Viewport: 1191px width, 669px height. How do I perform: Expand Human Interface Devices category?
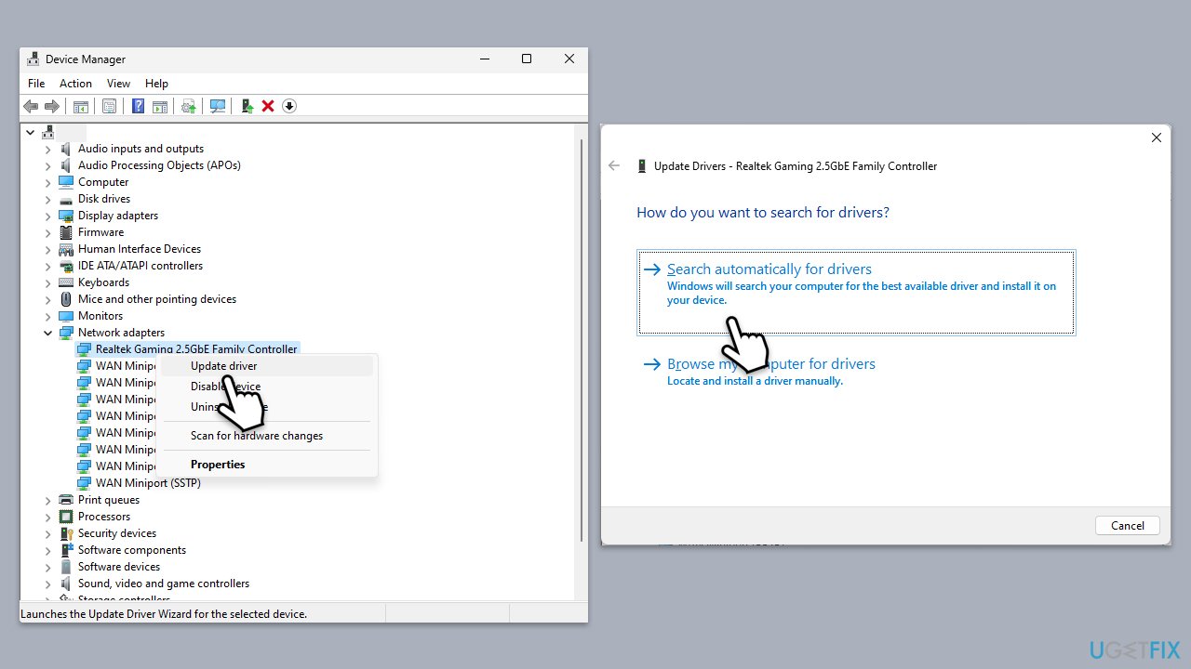tap(48, 249)
